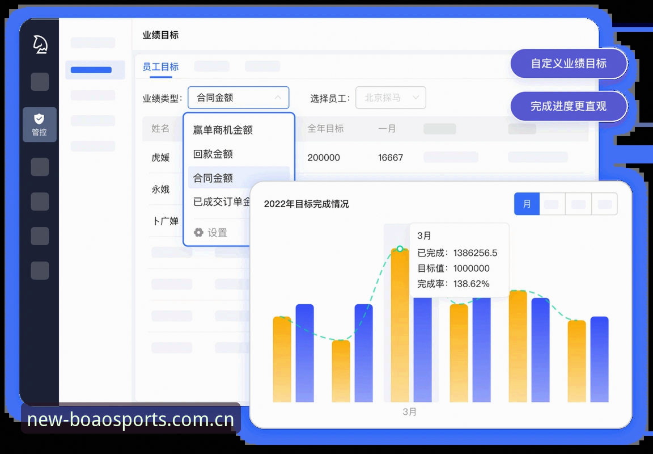
Task: Click the 2022年目标完成情况 chart title
Action: click(x=307, y=204)
